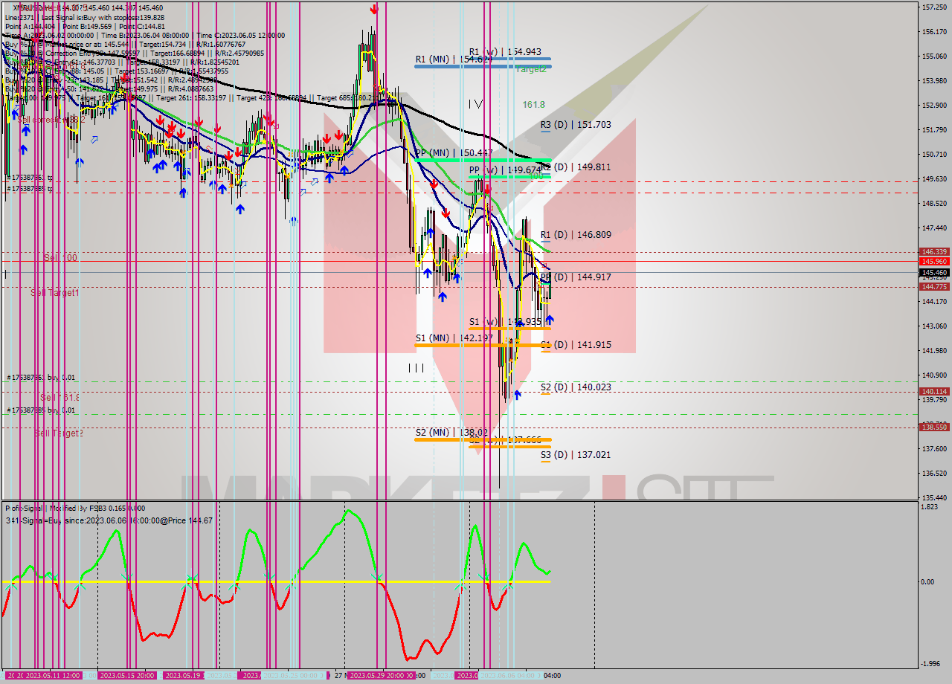The height and width of the screenshot is (684, 952).
Task: Click the blue up arrow below PP (D)
Action: coord(549,320)
